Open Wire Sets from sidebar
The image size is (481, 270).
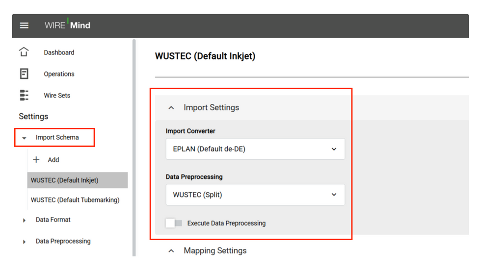point(57,96)
